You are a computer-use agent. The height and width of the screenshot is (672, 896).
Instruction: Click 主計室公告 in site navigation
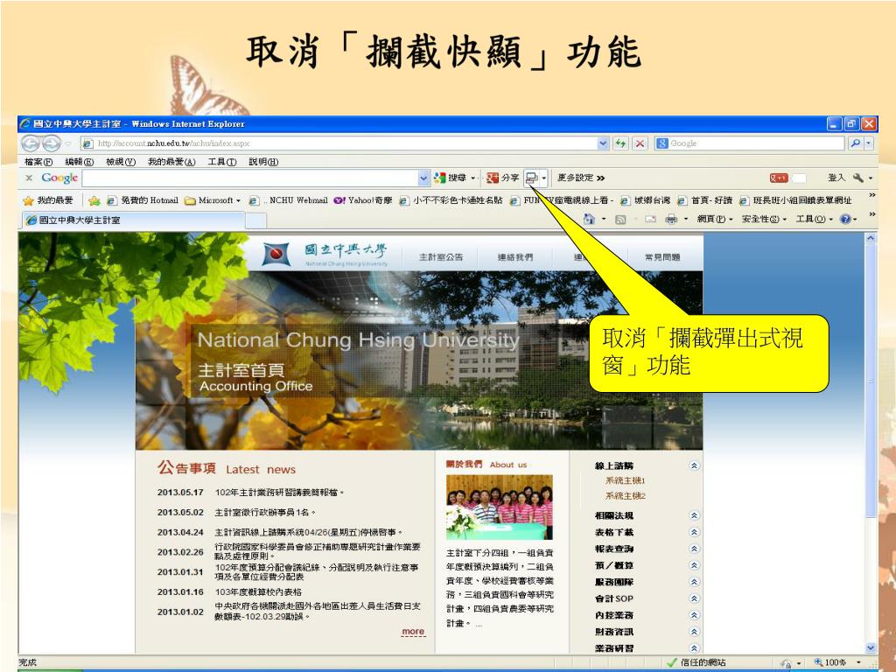tap(441, 258)
